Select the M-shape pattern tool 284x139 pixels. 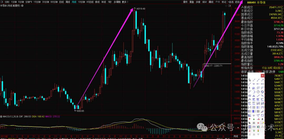click(254, 96)
